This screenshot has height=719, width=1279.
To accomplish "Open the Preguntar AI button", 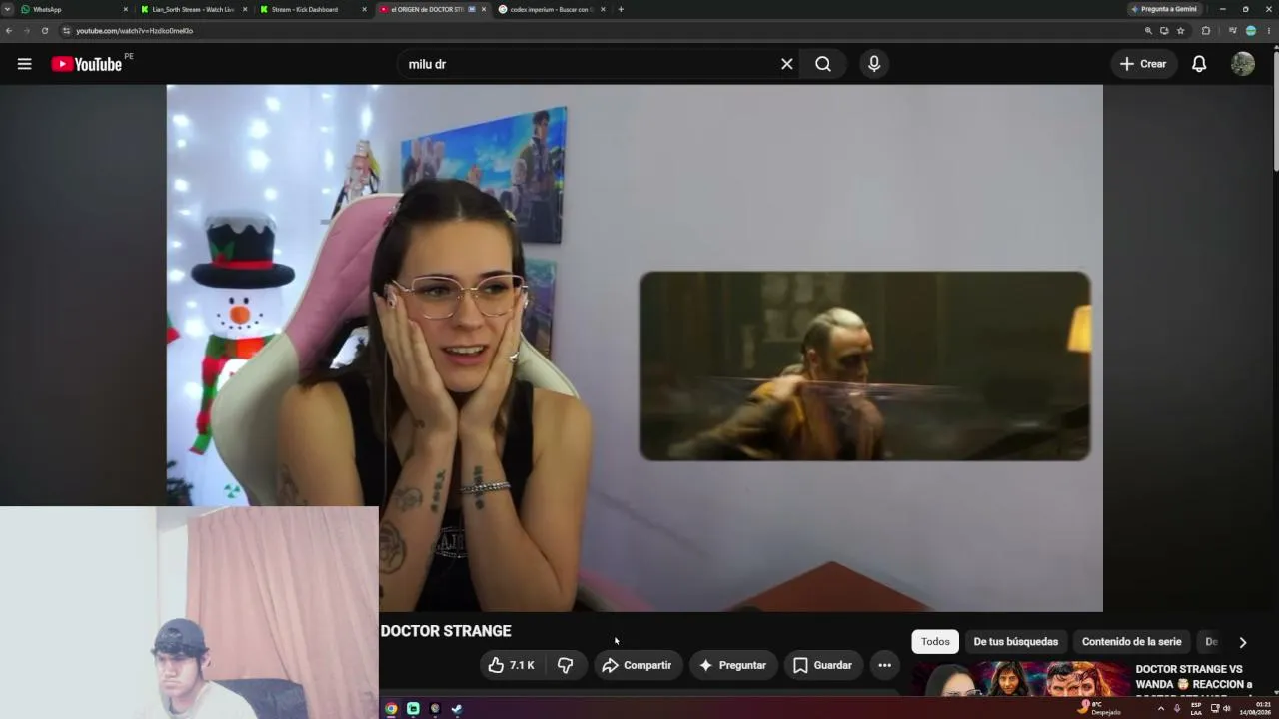I will point(733,665).
